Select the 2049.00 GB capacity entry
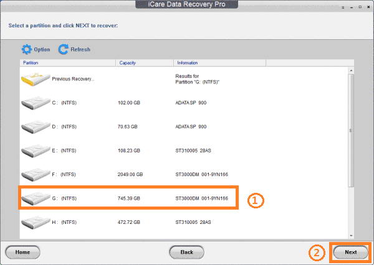Screen dimensions: 374x265 [x=130, y=175]
